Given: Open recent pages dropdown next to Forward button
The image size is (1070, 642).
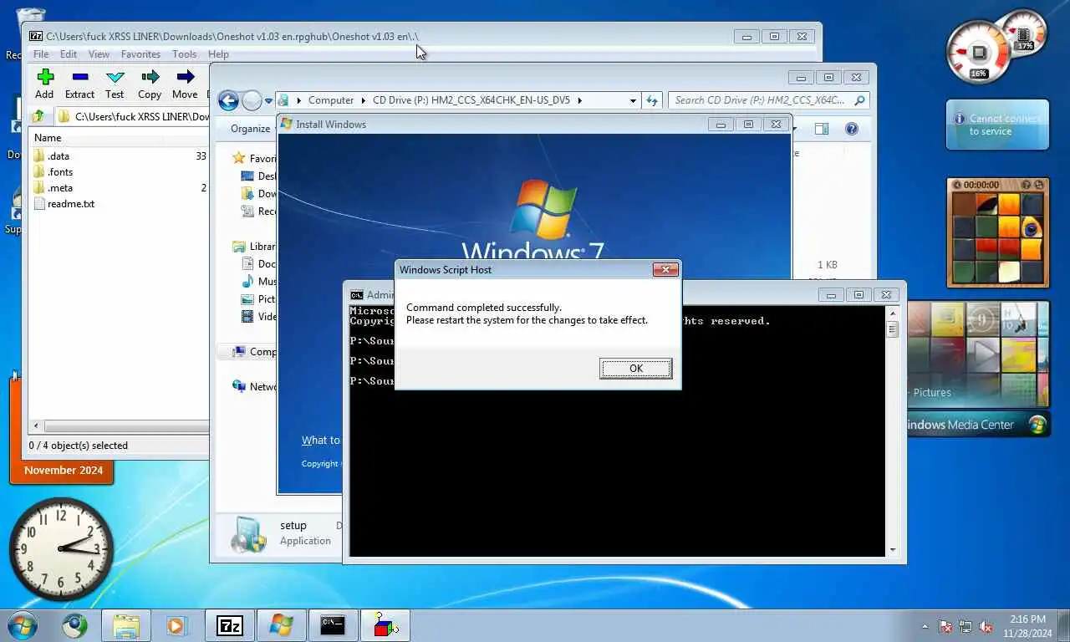Looking at the screenshot, I should 268,101.
